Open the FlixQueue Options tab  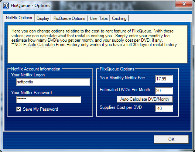69,18
